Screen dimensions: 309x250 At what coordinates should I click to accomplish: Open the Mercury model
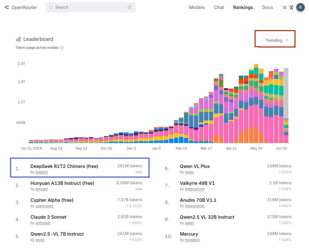coord(189,234)
